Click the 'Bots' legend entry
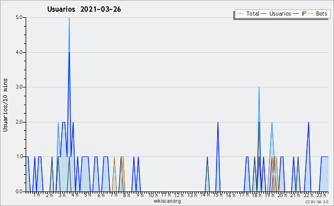 click(x=317, y=13)
